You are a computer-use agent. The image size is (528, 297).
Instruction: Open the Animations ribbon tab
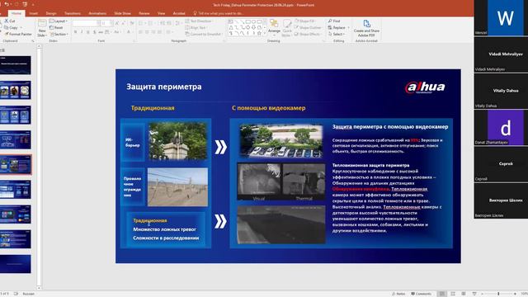click(97, 13)
